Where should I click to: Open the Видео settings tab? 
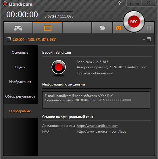click(20, 67)
